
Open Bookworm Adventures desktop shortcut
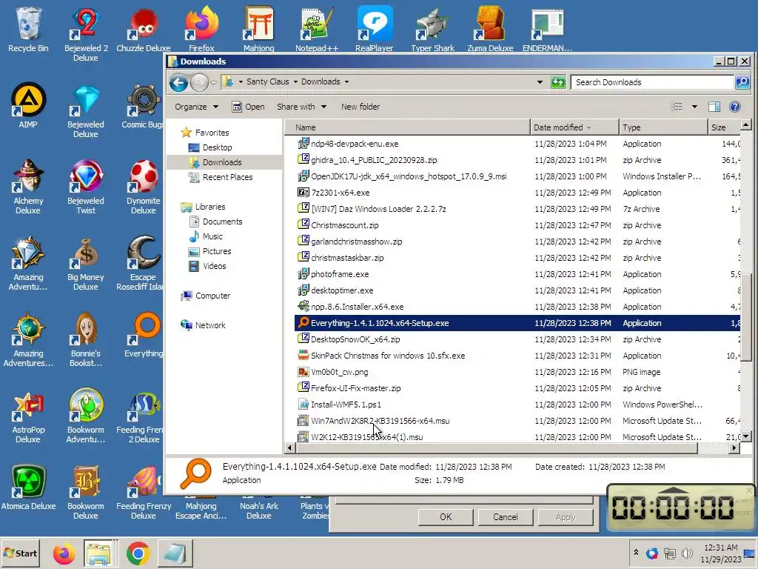[x=86, y=416]
